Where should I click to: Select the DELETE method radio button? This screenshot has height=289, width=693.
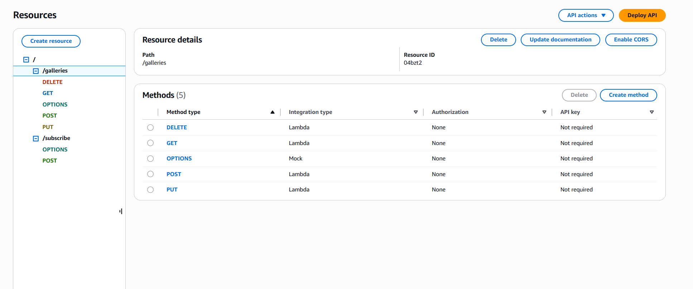coord(150,128)
